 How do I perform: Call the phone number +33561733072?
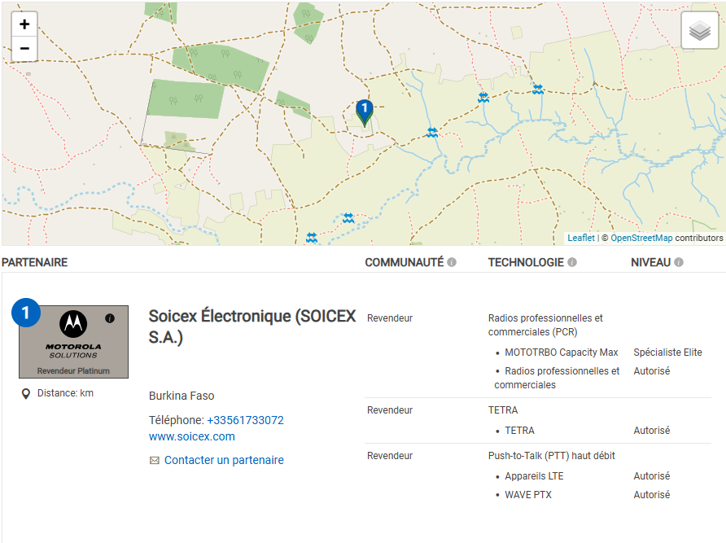point(245,420)
